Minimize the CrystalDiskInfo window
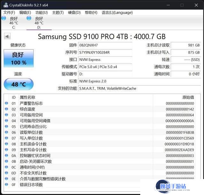This screenshot has width=204, height=195. [168, 5]
